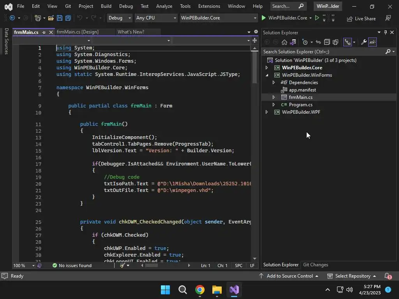Switch between solutions and folder views icon
Image resolution: width=399 pixels, height=299 pixels.
pyautogui.click(x=293, y=42)
